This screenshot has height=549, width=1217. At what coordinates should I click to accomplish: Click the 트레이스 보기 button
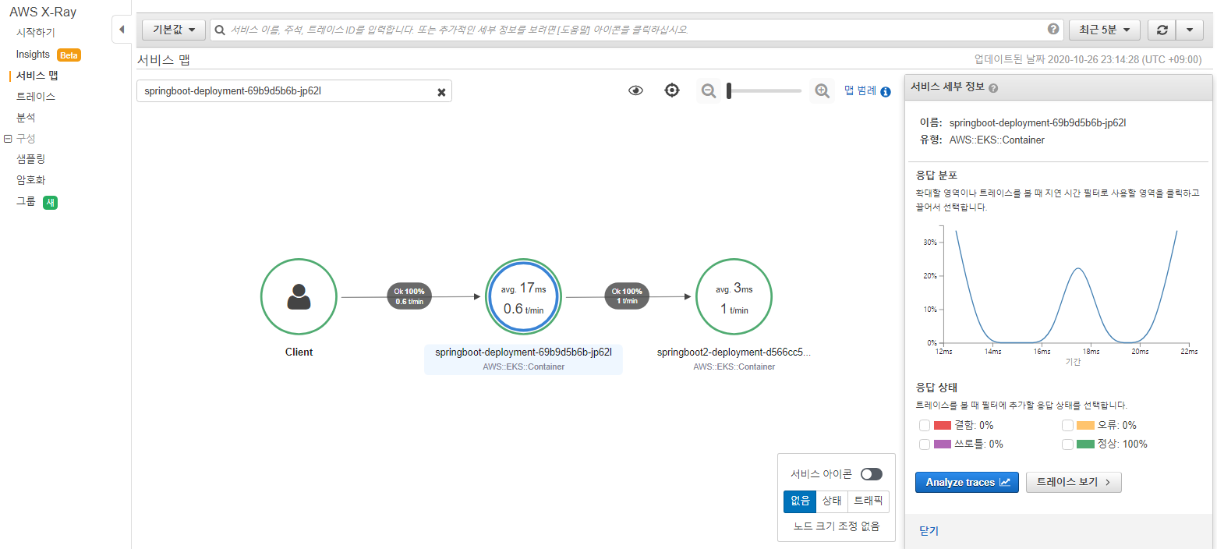pos(1074,482)
